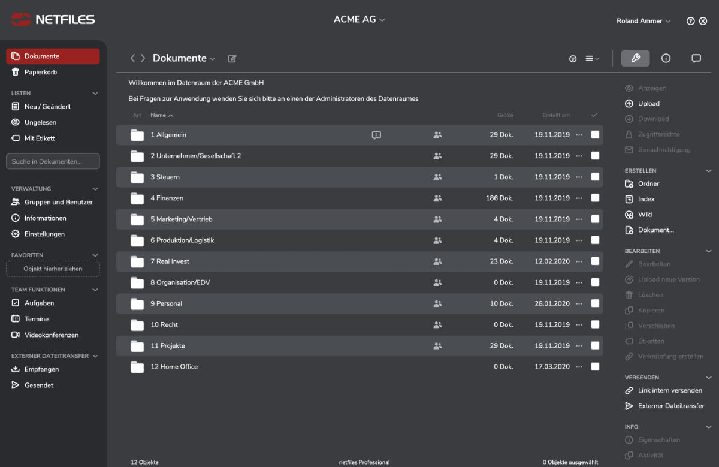Image resolution: width=719 pixels, height=467 pixels.
Task: Collapse the Verwaltung sidebar section
Action: [95, 189]
